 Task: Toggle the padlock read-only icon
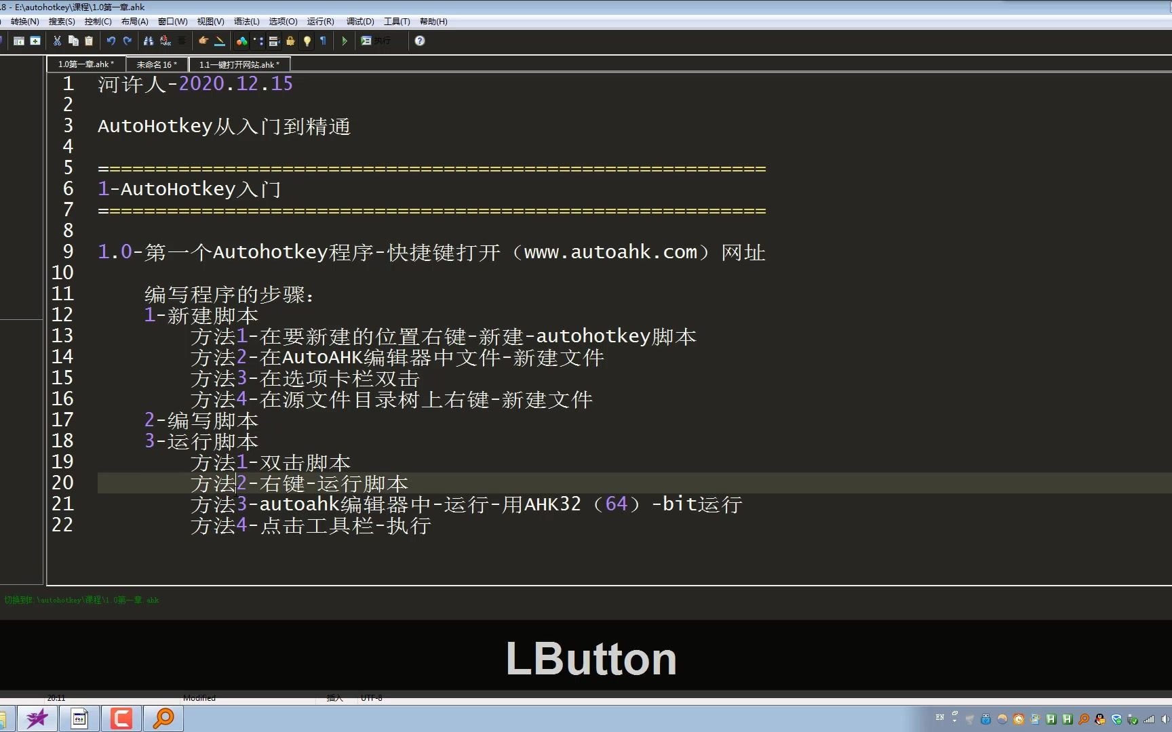[x=290, y=41]
